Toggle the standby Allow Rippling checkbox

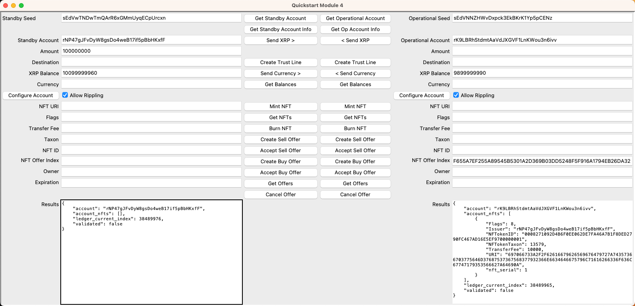(65, 95)
